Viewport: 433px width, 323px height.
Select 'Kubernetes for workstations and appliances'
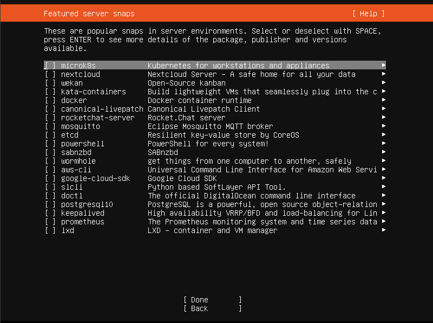coord(239,66)
